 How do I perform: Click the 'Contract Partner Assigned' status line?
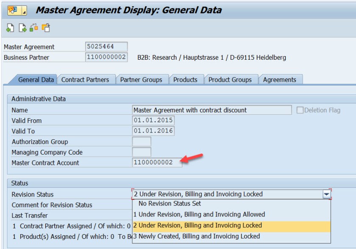click(x=72, y=226)
